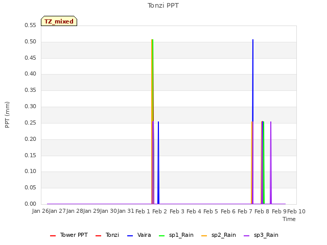The height and width of the screenshot is (245, 327).
Task: Click the red Tower PPT legend swatch
Action: click(x=53, y=236)
